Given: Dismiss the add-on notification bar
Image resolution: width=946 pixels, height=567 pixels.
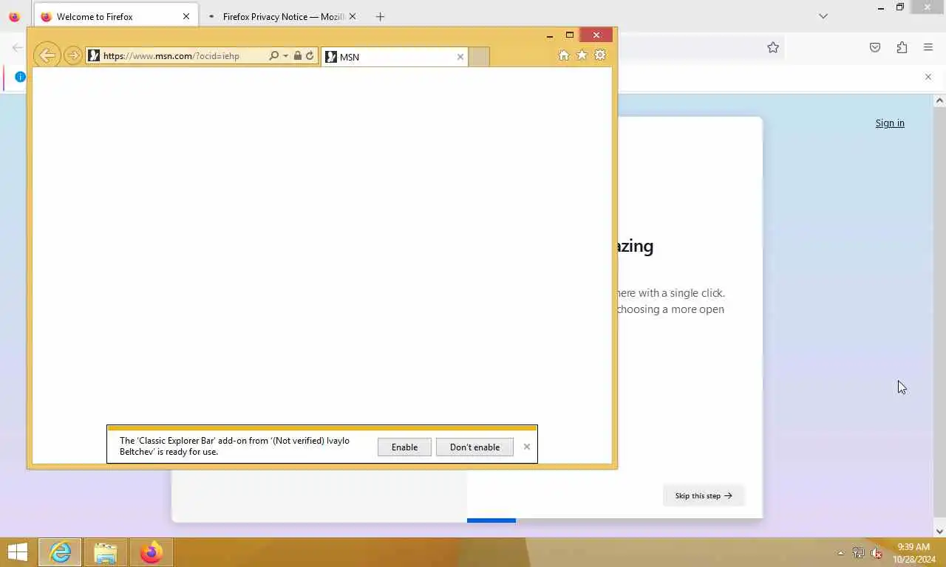Looking at the screenshot, I should coord(527,447).
